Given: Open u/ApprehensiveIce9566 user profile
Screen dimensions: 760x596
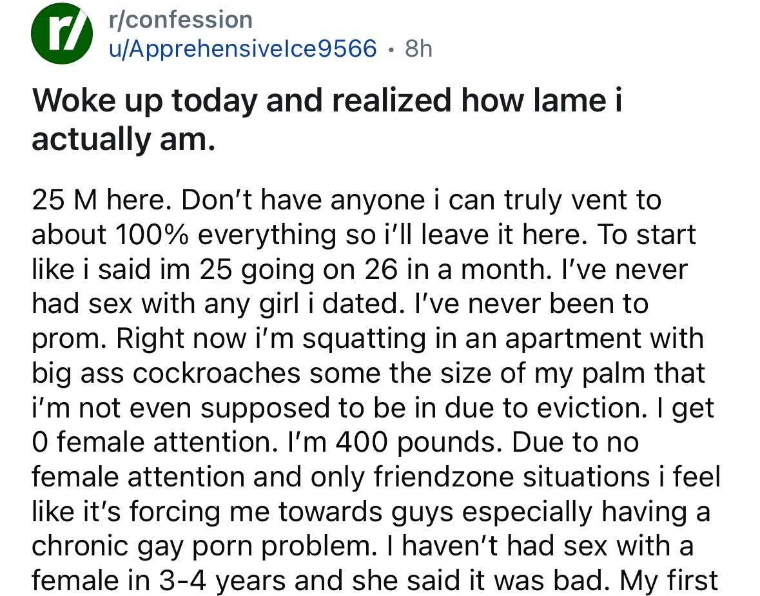Looking at the screenshot, I should click(x=243, y=48).
